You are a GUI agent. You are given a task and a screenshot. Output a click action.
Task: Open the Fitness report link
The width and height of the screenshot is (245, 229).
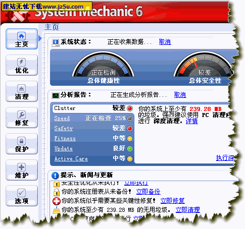(x=65, y=139)
